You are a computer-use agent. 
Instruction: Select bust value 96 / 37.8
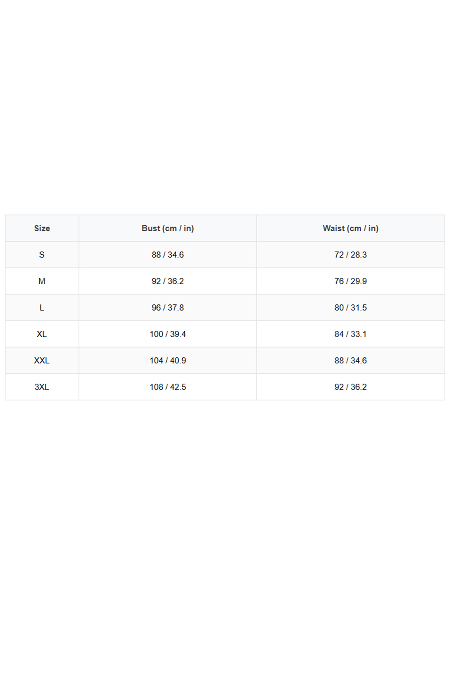point(168,308)
